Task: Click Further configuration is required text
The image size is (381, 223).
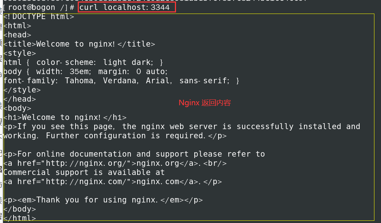Action: [x=125, y=136]
